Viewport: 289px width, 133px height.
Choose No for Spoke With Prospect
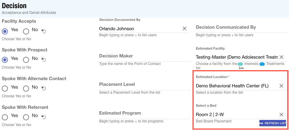tap(26, 60)
